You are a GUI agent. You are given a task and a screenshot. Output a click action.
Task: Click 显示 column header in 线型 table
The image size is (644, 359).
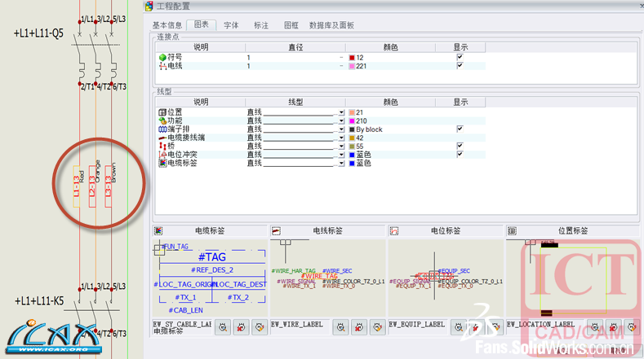pyautogui.click(x=460, y=102)
